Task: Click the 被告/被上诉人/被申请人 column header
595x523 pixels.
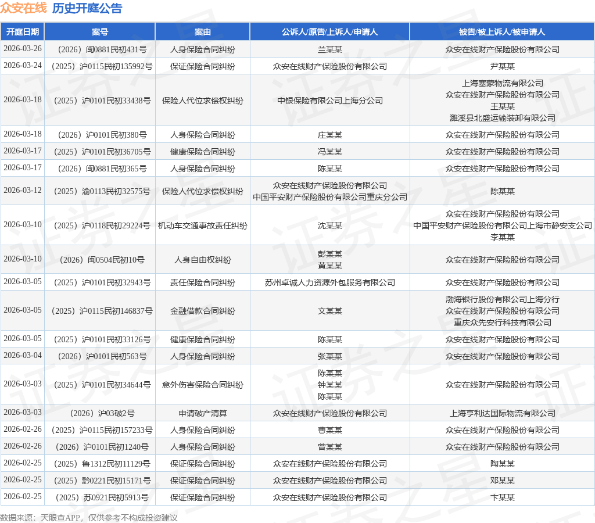Action: click(502, 32)
